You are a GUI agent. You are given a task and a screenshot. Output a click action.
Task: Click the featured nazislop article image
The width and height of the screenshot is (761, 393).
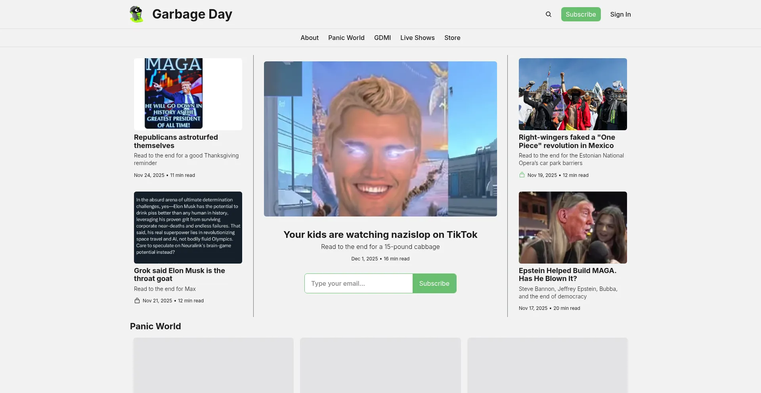380,139
